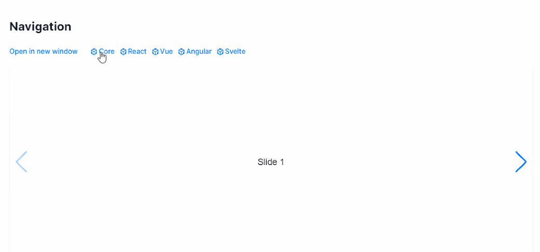Open the Core sandbox link text
The width and height of the screenshot is (540, 252).
[107, 52]
